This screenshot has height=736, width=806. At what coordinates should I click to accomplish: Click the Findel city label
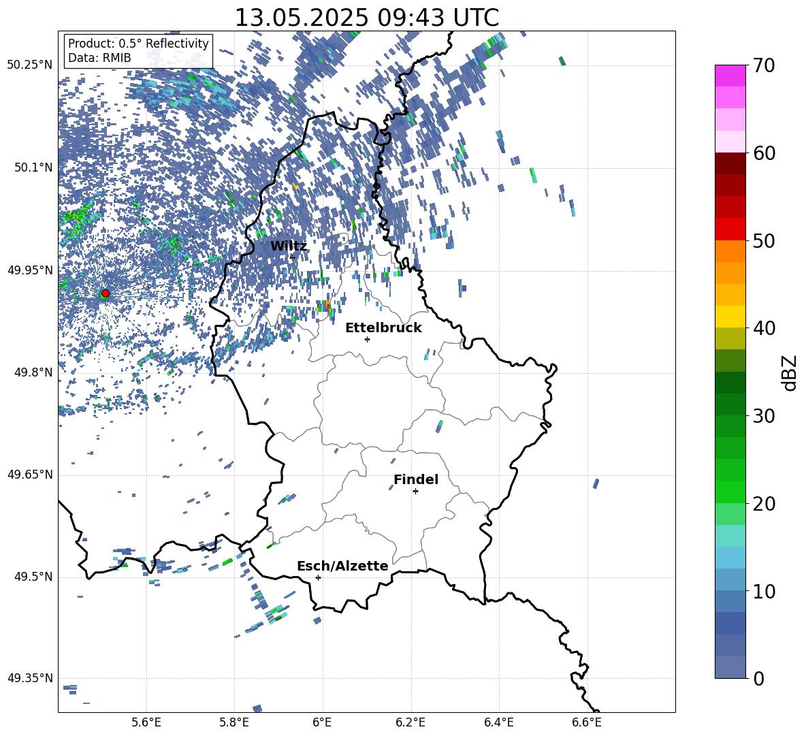click(x=416, y=479)
